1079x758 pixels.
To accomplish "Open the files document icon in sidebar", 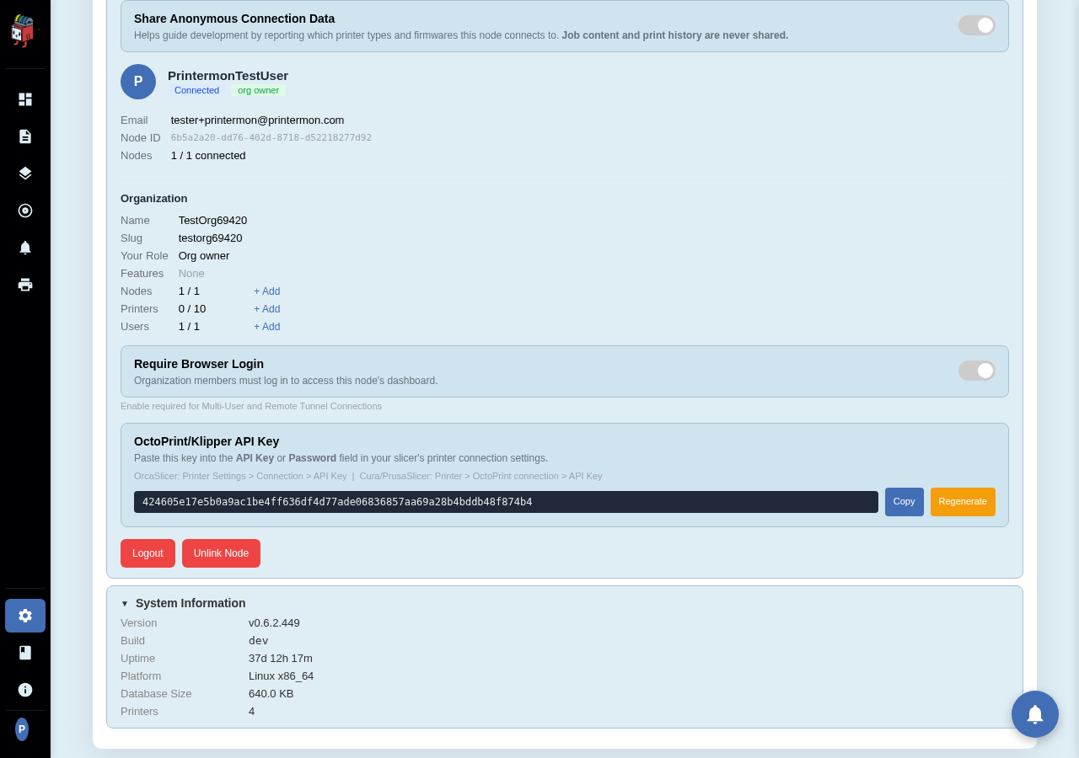I will pyautogui.click(x=25, y=136).
